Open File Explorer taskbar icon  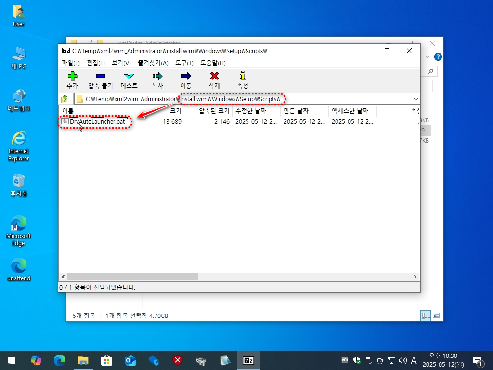click(83, 360)
